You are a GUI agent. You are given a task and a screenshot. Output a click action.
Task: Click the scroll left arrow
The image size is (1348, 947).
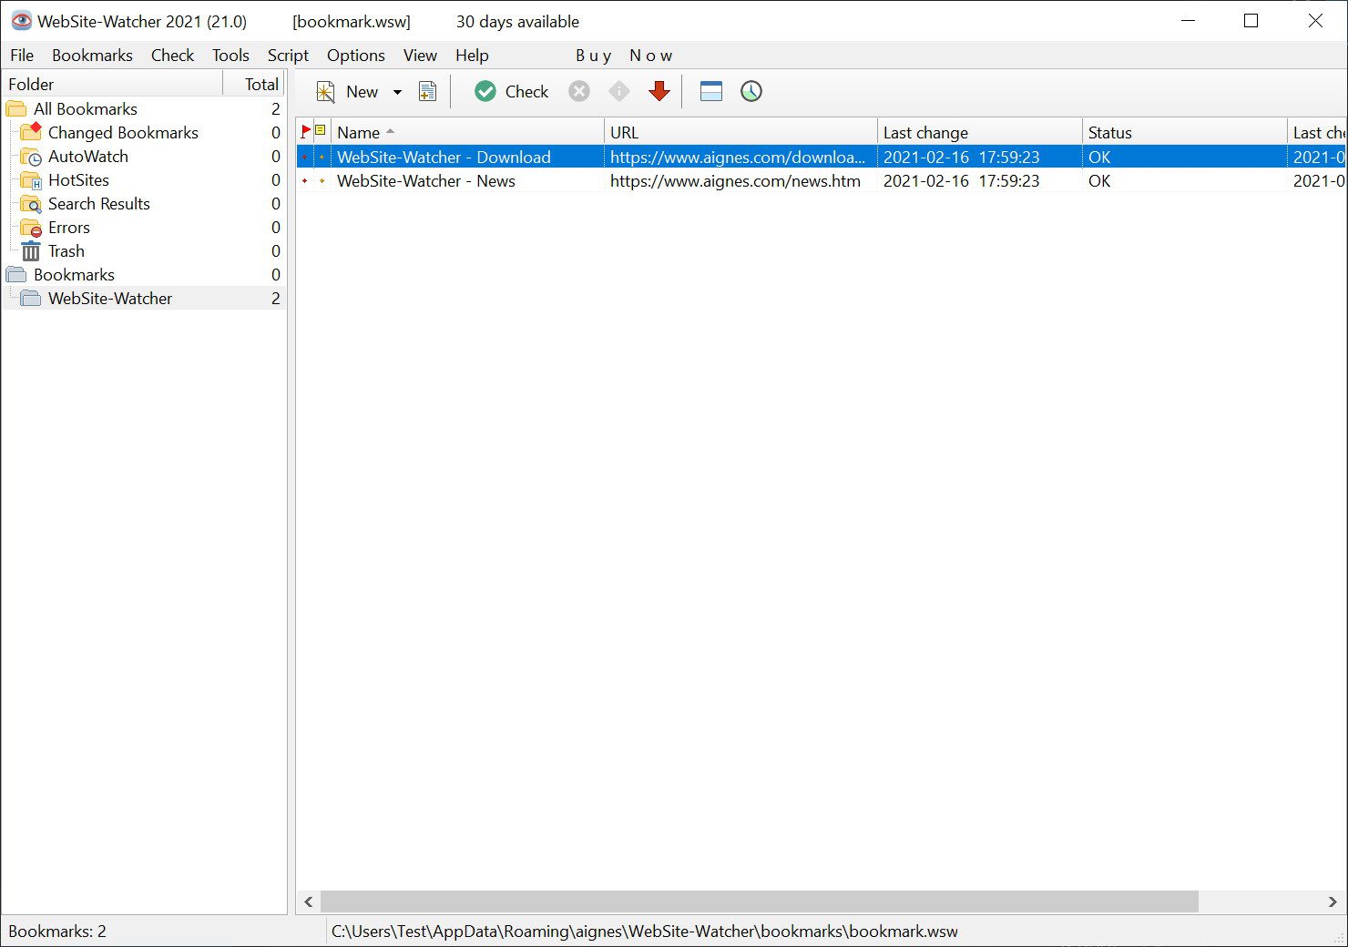click(309, 901)
